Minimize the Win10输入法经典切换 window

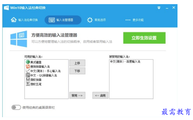167,8
